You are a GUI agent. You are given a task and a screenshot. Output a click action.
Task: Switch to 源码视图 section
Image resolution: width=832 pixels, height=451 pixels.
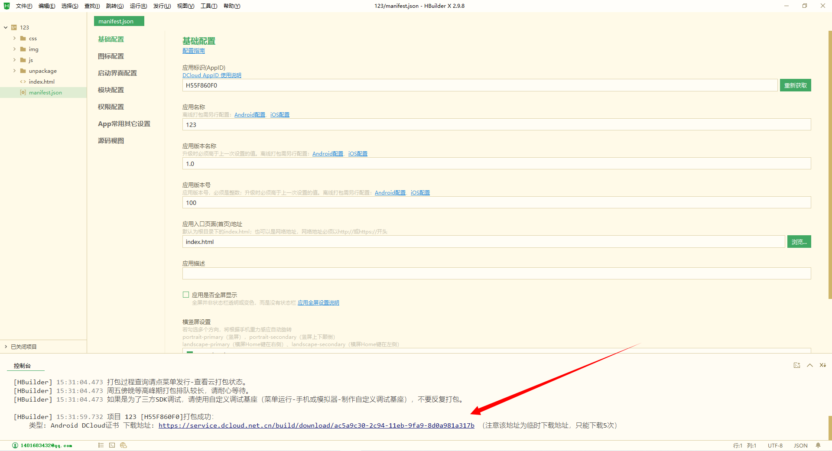[111, 141]
